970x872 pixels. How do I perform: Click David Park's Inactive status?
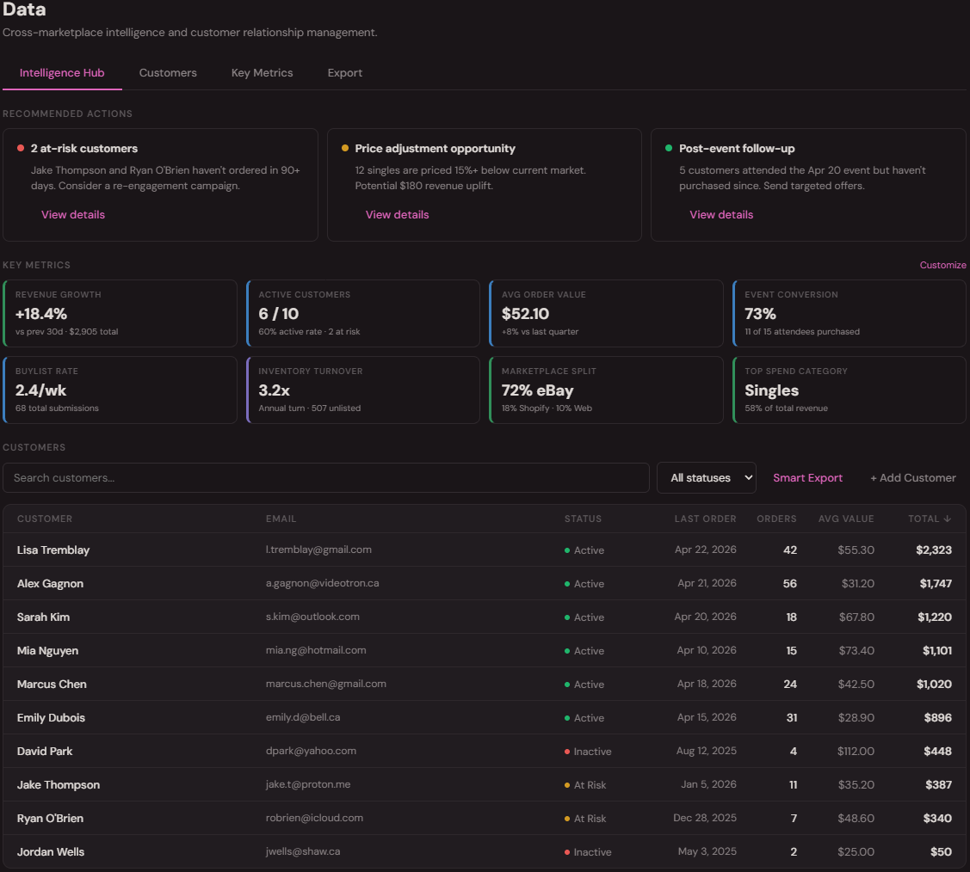tap(588, 752)
